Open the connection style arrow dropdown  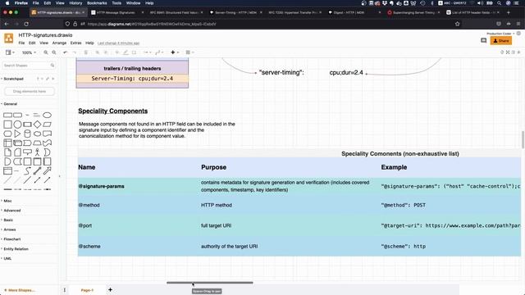click(x=148, y=52)
